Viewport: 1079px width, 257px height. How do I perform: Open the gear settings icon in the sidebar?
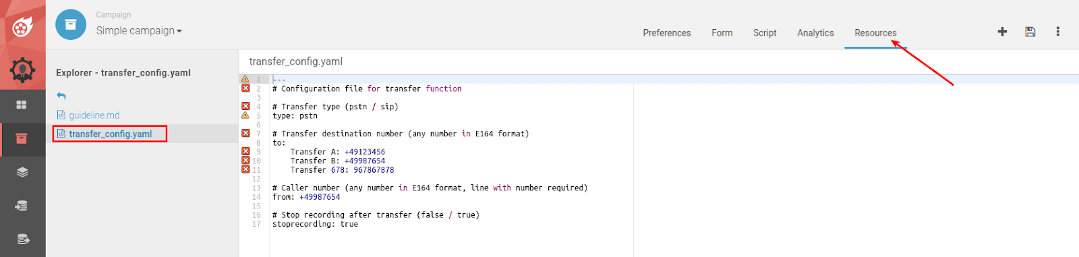(x=23, y=69)
